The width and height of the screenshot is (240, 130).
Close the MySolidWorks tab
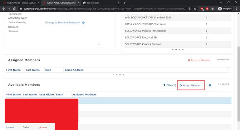tap(39, 3)
